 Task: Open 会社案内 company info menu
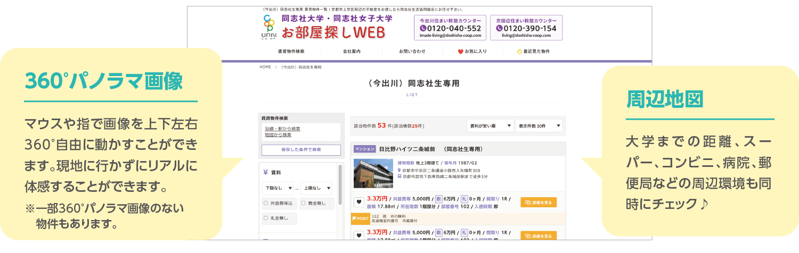click(352, 52)
